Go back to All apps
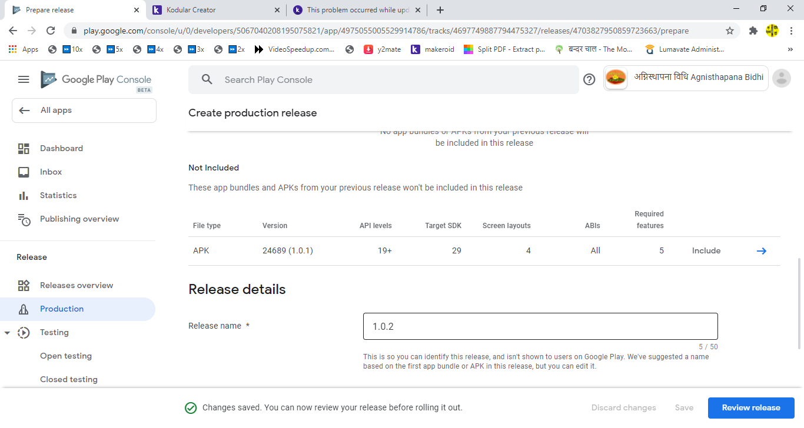The image size is (804, 428). [x=84, y=111]
